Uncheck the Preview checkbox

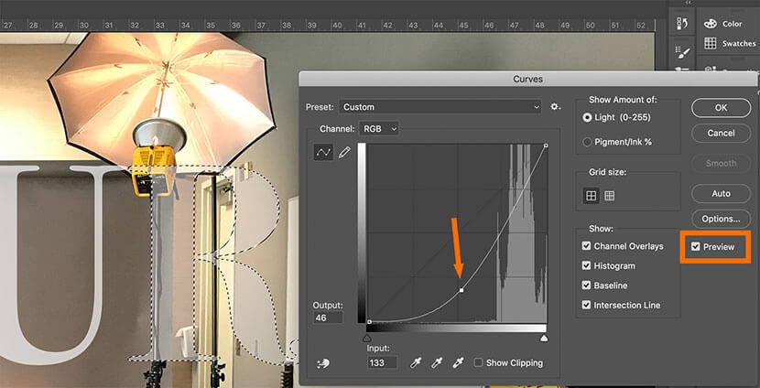(696, 247)
